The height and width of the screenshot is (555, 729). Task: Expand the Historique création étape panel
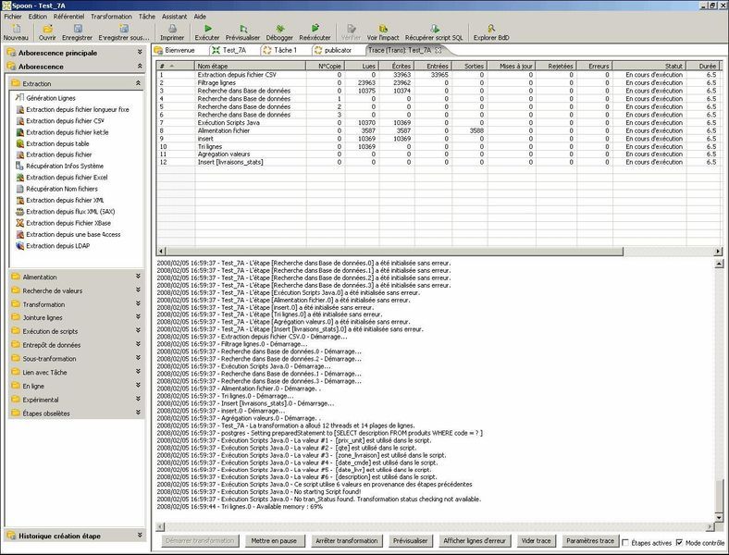[x=74, y=536]
